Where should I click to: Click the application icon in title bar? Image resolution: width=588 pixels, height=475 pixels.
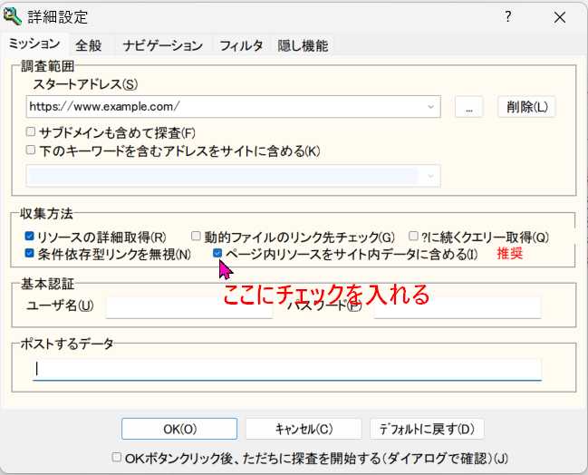pyautogui.click(x=13, y=16)
